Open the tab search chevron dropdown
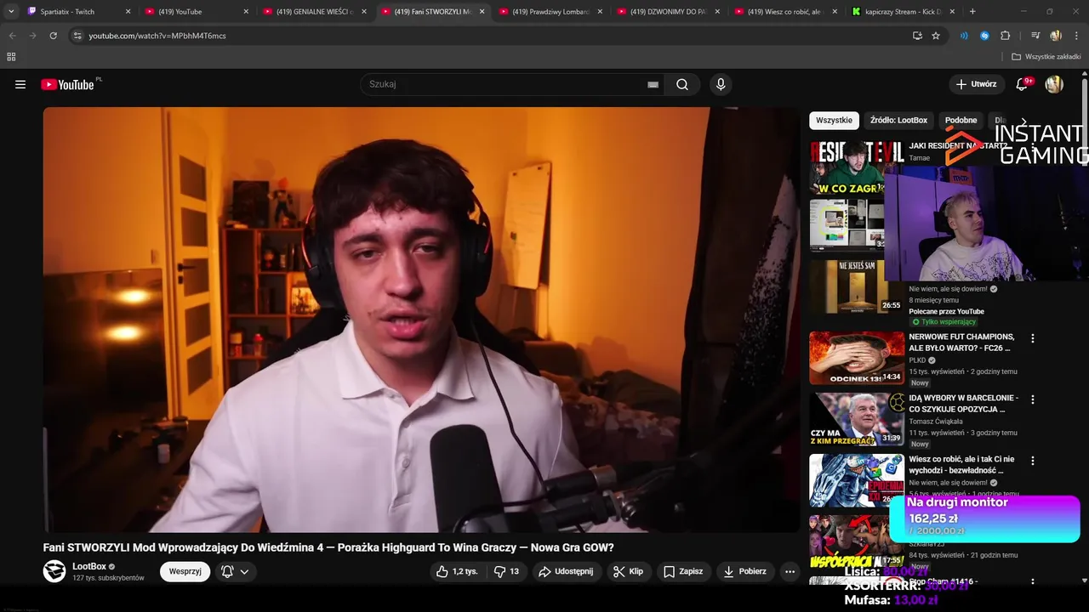This screenshot has width=1089, height=612. point(11,12)
